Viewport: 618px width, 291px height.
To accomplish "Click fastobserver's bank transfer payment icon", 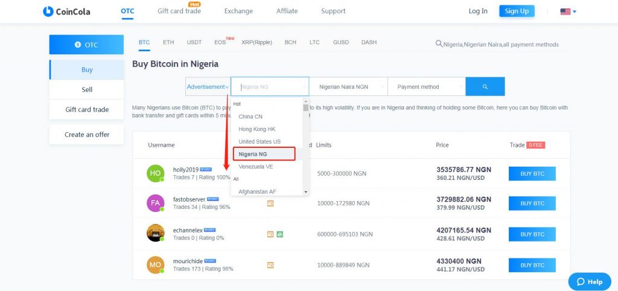I will tap(270, 203).
